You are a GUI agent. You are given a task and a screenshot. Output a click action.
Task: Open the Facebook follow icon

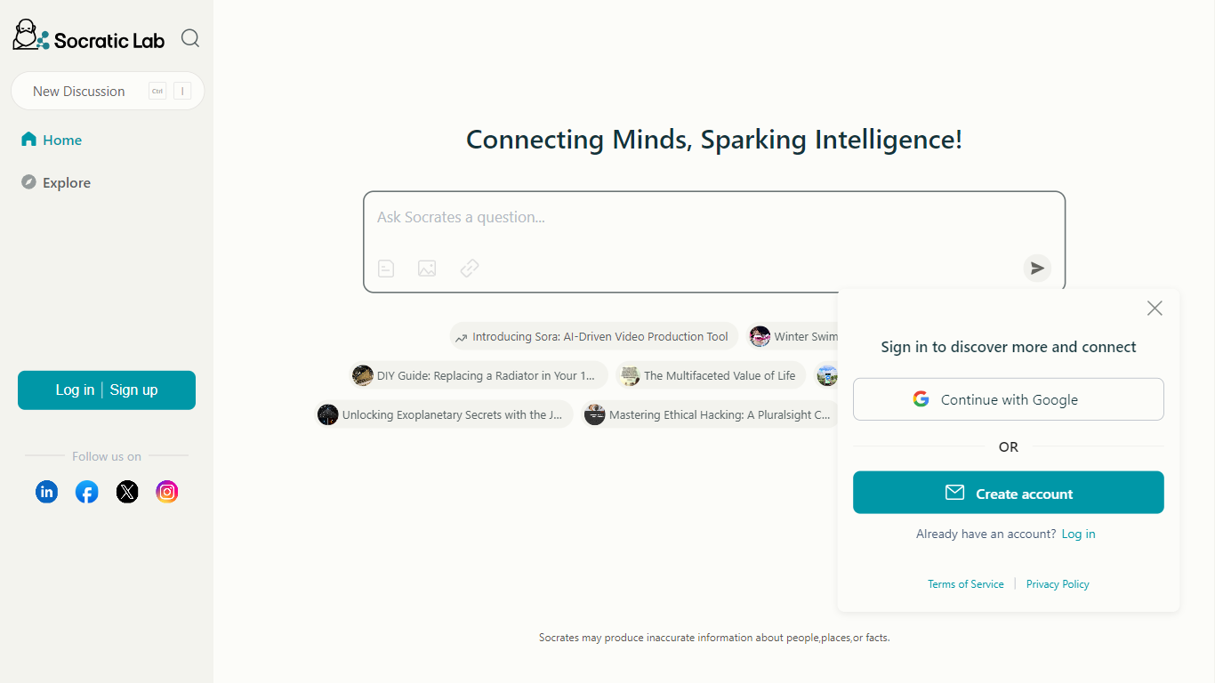coord(87,491)
